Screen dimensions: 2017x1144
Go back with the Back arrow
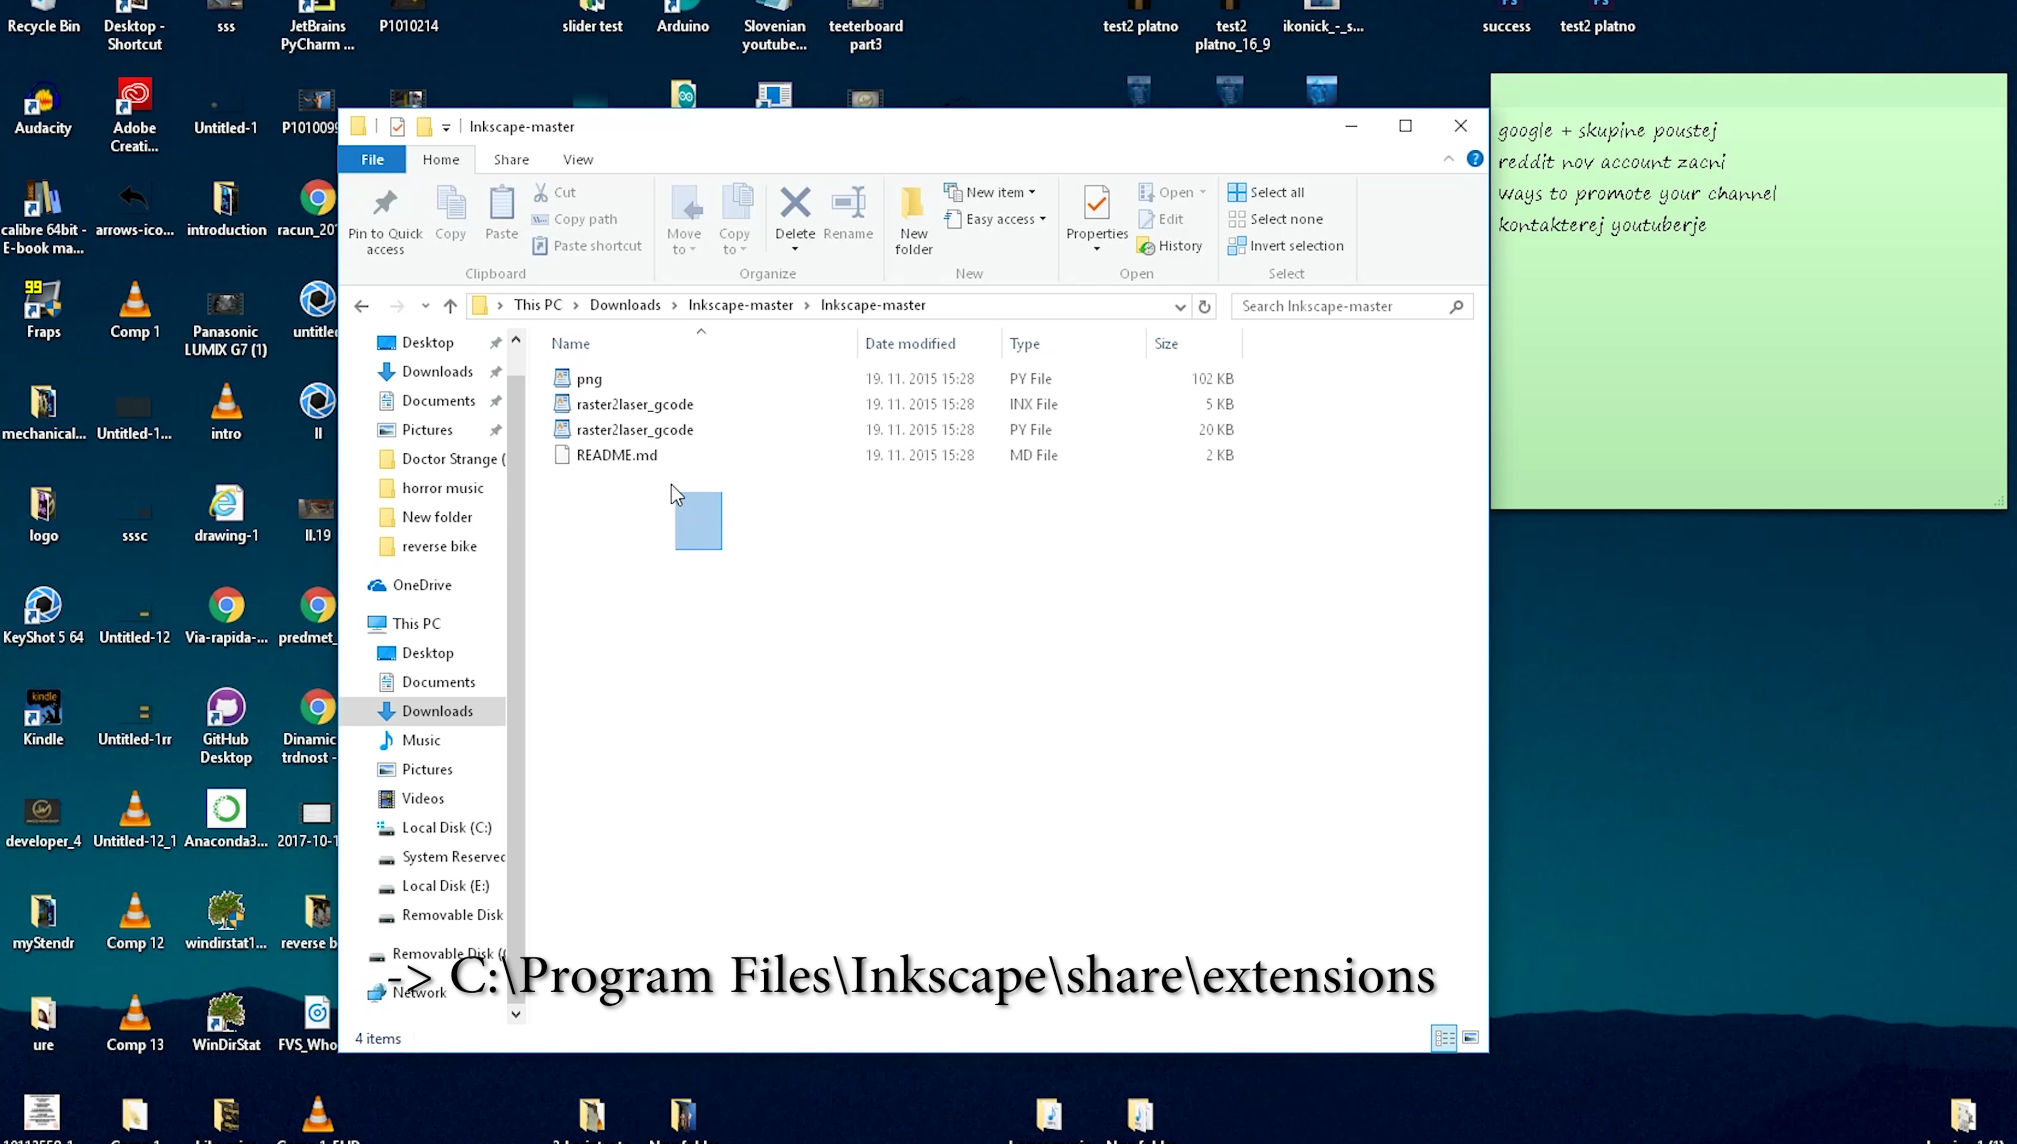361,306
